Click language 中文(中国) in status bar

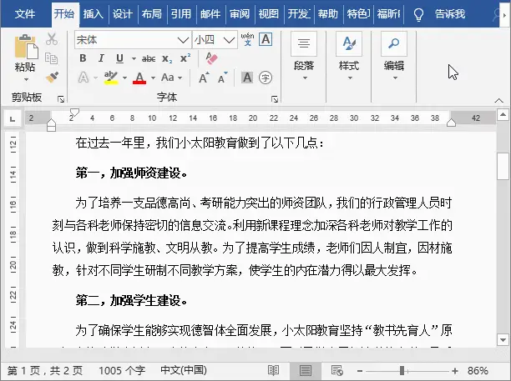[x=184, y=370]
